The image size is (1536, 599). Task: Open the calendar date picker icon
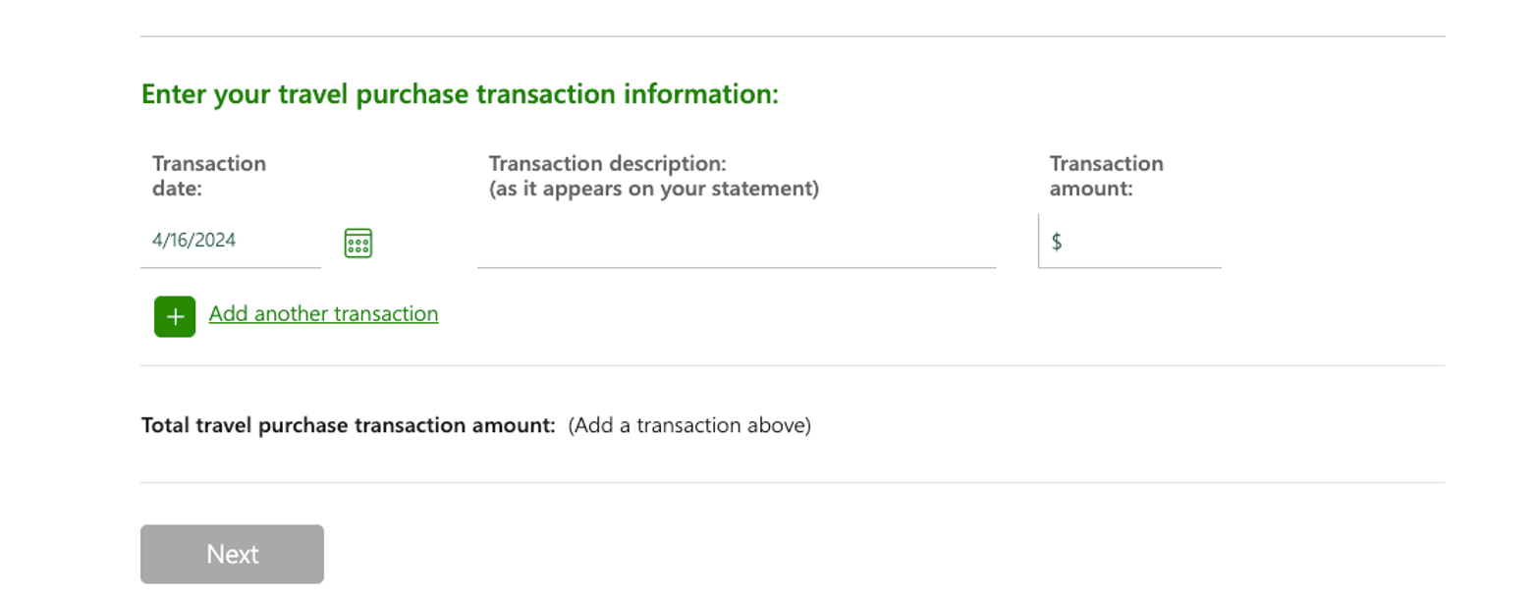[x=358, y=243]
